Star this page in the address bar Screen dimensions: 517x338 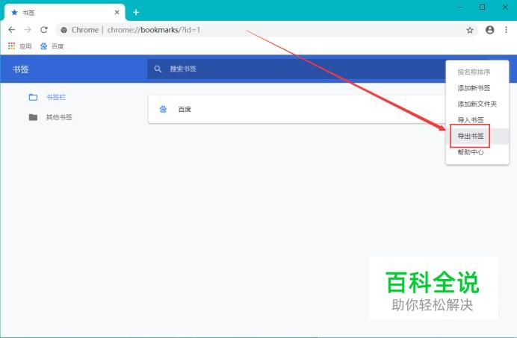click(470, 31)
